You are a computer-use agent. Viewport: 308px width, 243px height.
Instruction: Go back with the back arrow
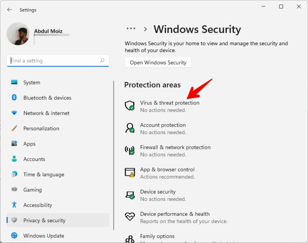click(x=10, y=10)
